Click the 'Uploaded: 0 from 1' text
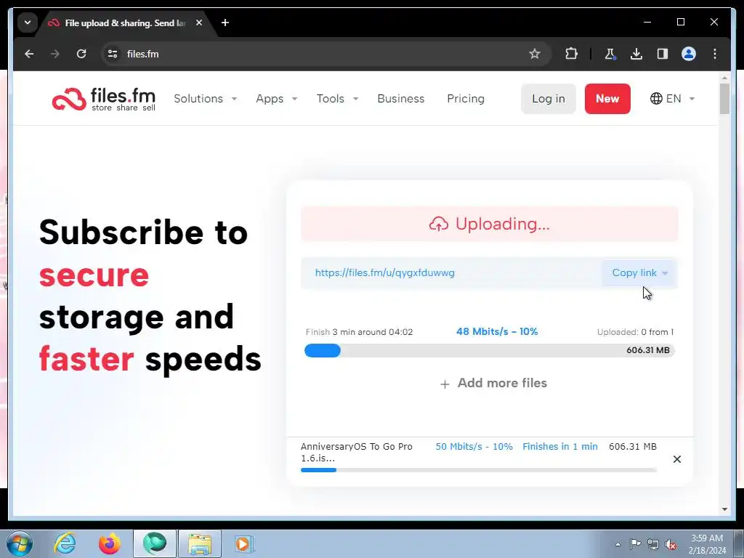 point(635,332)
